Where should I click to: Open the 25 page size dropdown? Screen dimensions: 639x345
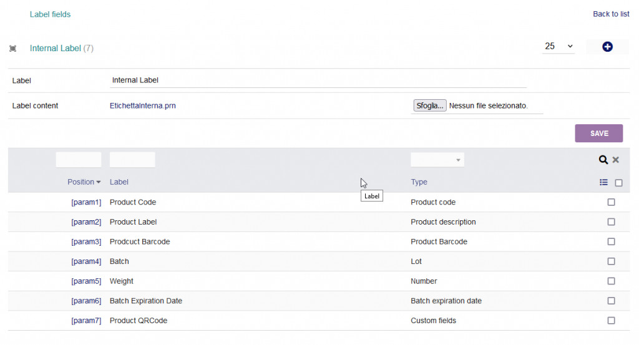[559, 47]
